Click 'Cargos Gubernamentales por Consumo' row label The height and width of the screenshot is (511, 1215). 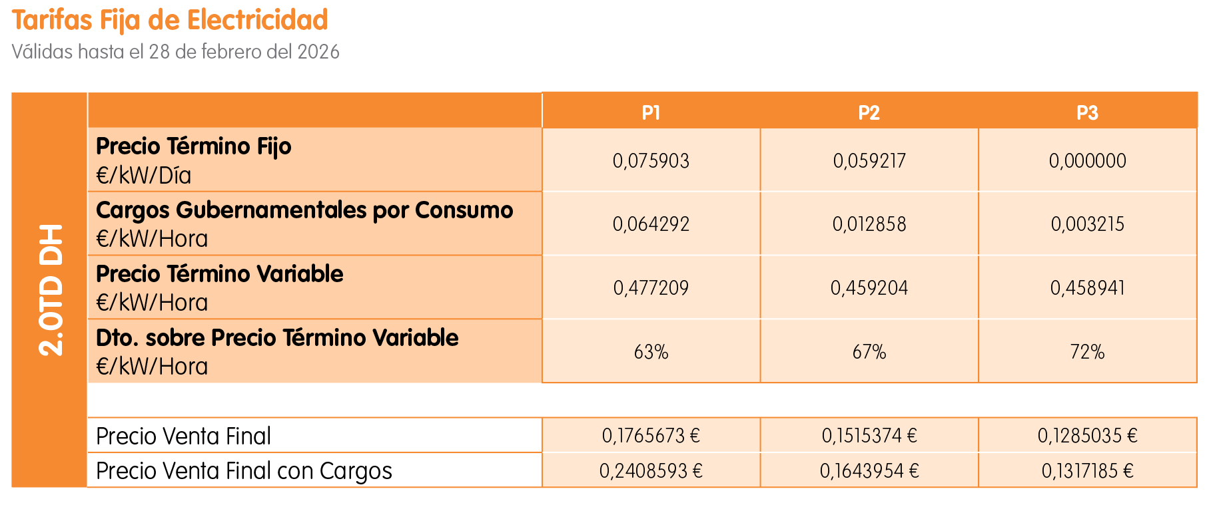click(304, 210)
